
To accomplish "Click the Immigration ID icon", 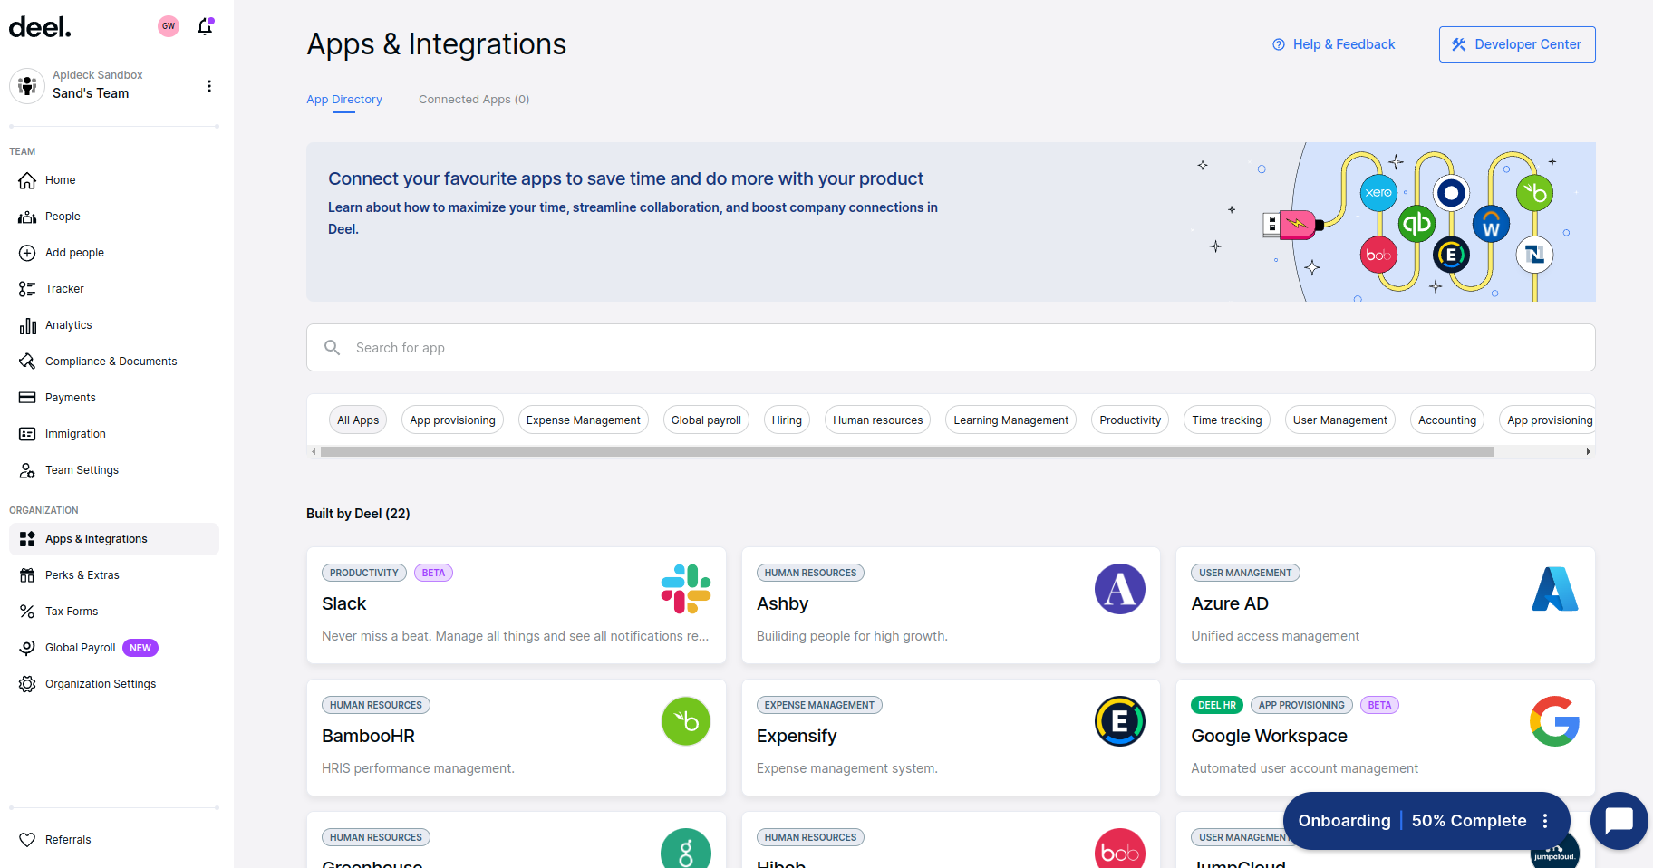I will (x=27, y=434).
